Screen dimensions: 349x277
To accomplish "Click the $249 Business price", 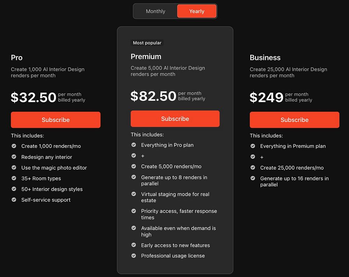I will point(266,97).
